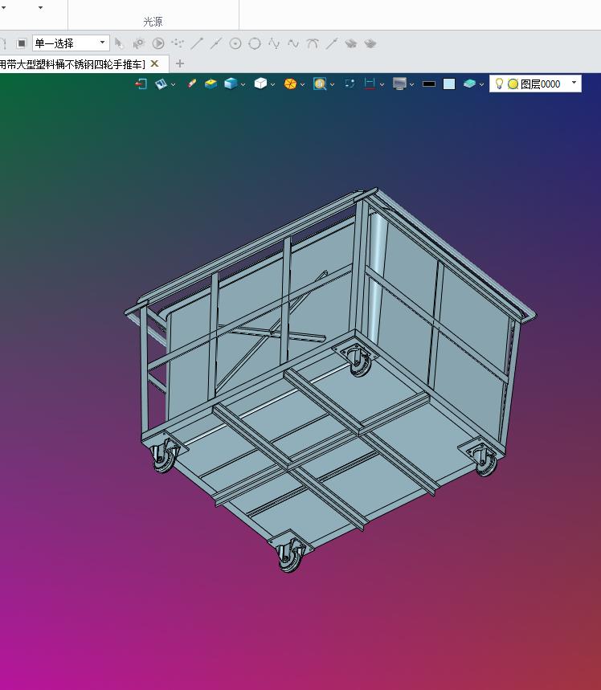Open the 图层0000 layer dropdown
The image size is (601, 690).
(574, 83)
